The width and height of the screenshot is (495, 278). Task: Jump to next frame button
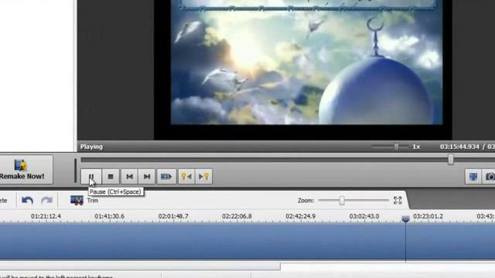(147, 177)
